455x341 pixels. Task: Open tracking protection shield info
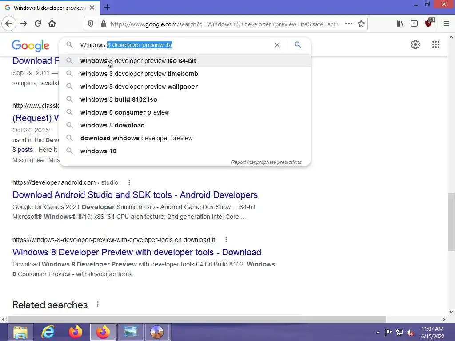91,24
